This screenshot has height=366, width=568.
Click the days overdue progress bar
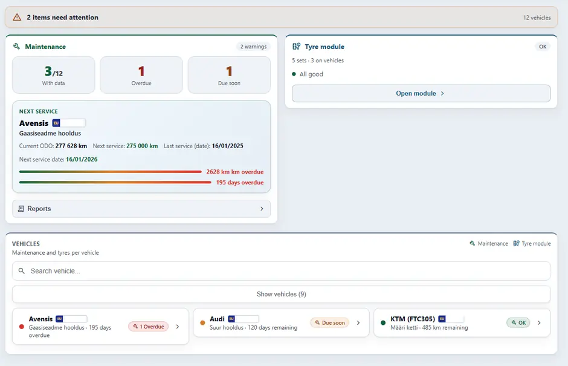[115, 182]
